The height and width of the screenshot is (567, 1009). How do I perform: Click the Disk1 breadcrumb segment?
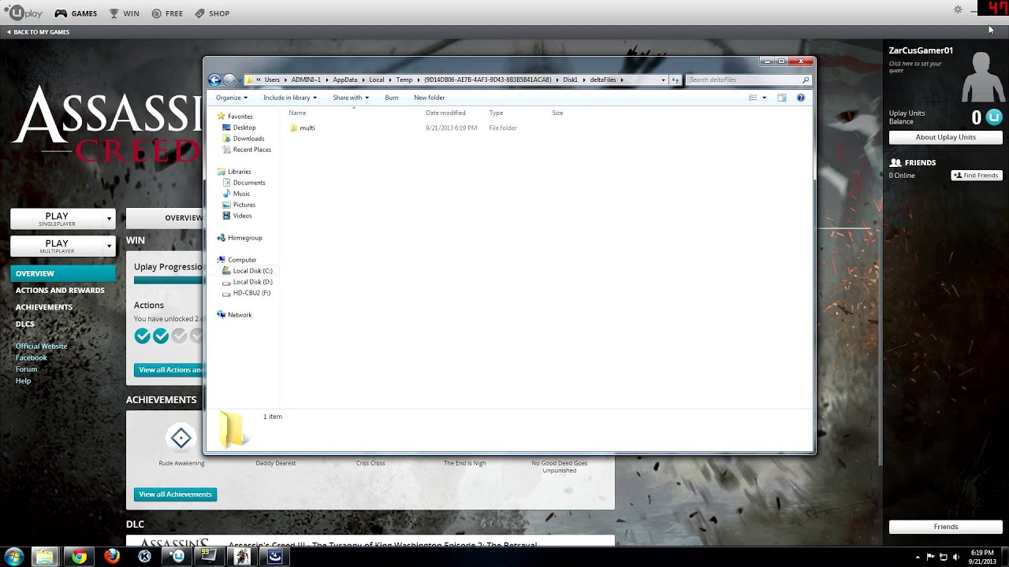(x=571, y=80)
